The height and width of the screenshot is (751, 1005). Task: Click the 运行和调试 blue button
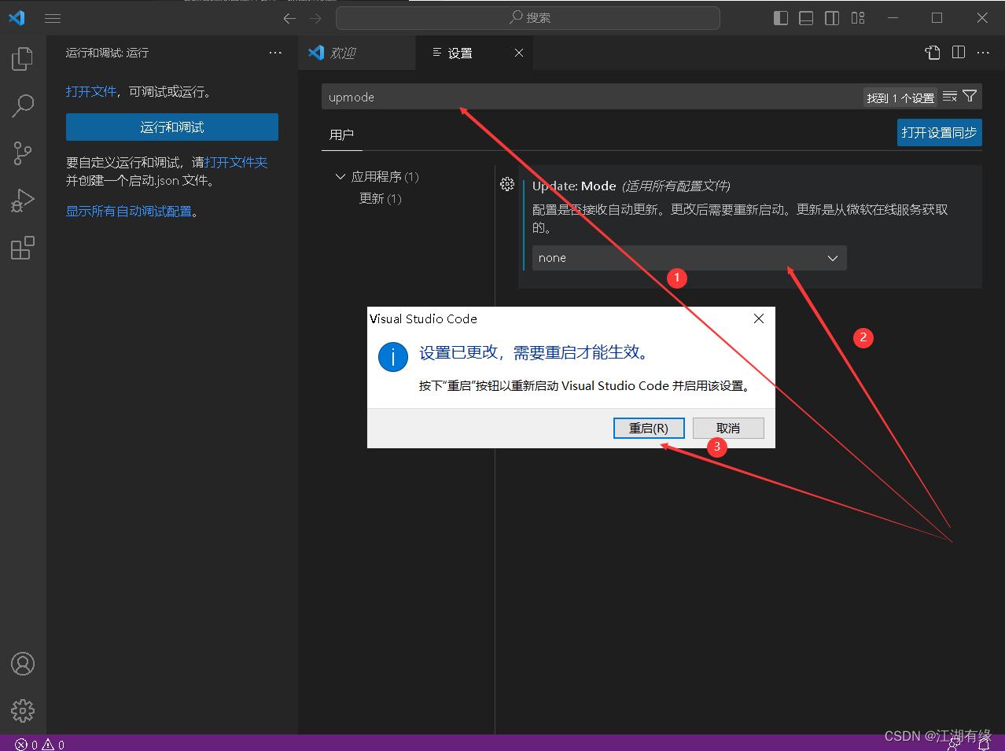(172, 127)
